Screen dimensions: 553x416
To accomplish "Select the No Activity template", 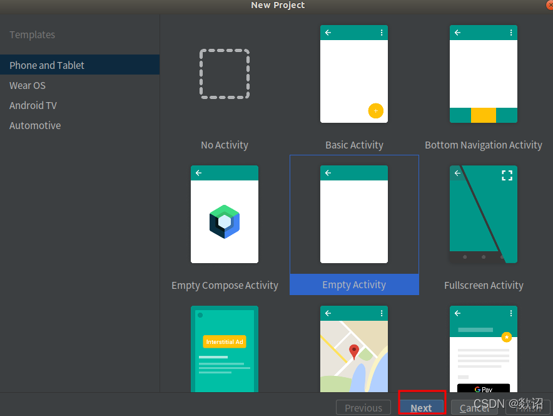I will pos(225,74).
